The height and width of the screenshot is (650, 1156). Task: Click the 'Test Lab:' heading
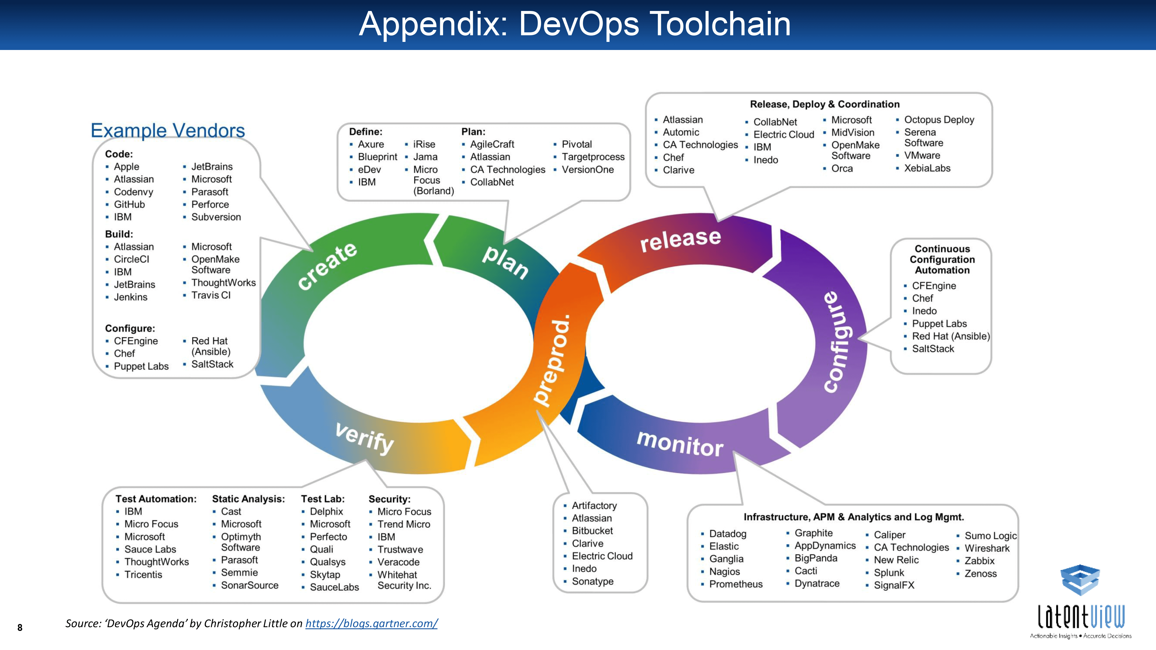pos(323,499)
